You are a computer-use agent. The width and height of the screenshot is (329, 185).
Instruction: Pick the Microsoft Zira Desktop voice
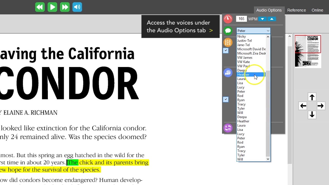coord(251,53)
